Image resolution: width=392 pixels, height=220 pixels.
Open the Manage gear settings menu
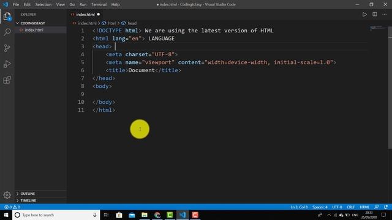point(7,195)
